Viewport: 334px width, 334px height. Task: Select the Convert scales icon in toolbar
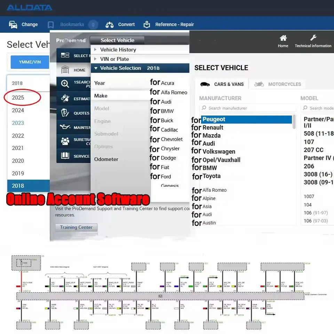tap(109, 24)
